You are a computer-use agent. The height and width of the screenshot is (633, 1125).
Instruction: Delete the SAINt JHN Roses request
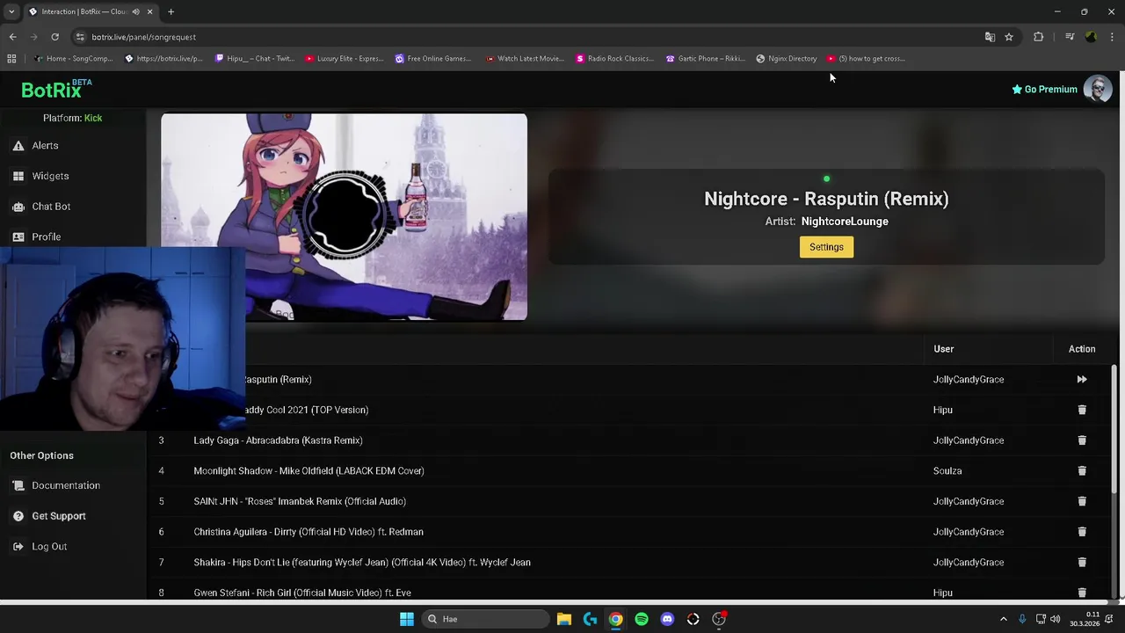[x=1082, y=501]
